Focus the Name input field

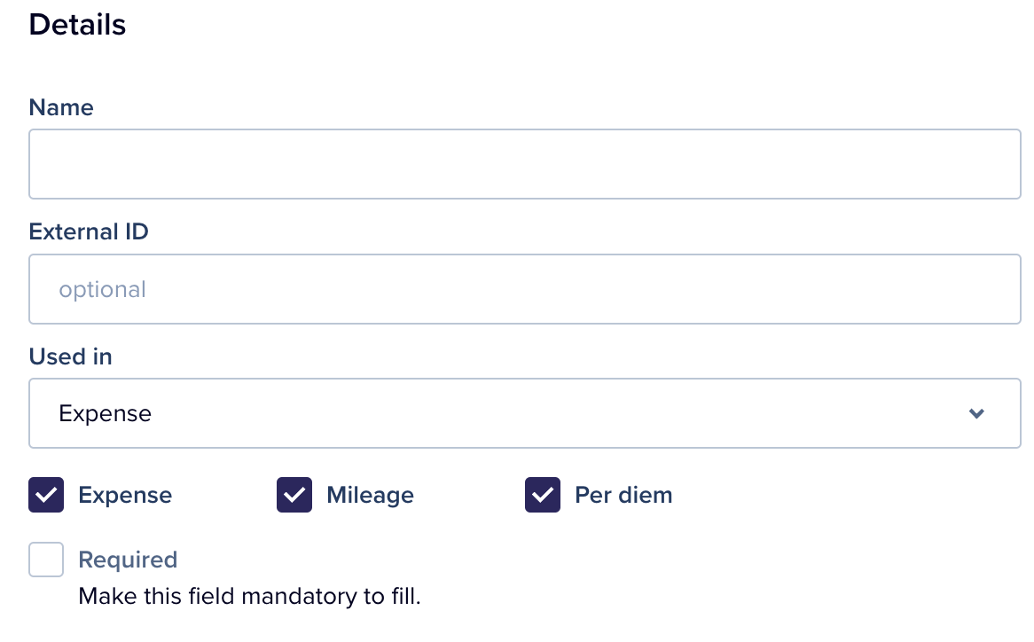(x=524, y=164)
